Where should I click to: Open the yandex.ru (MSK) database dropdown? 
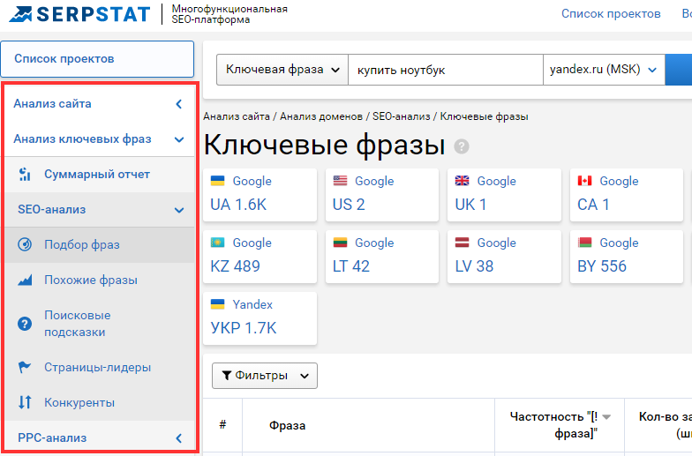click(604, 70)
